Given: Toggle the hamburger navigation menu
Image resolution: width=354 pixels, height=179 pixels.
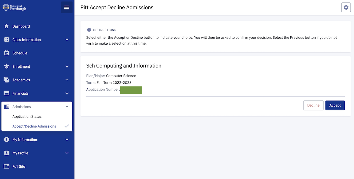Looking at the screenshot, I should click(67, 7).
